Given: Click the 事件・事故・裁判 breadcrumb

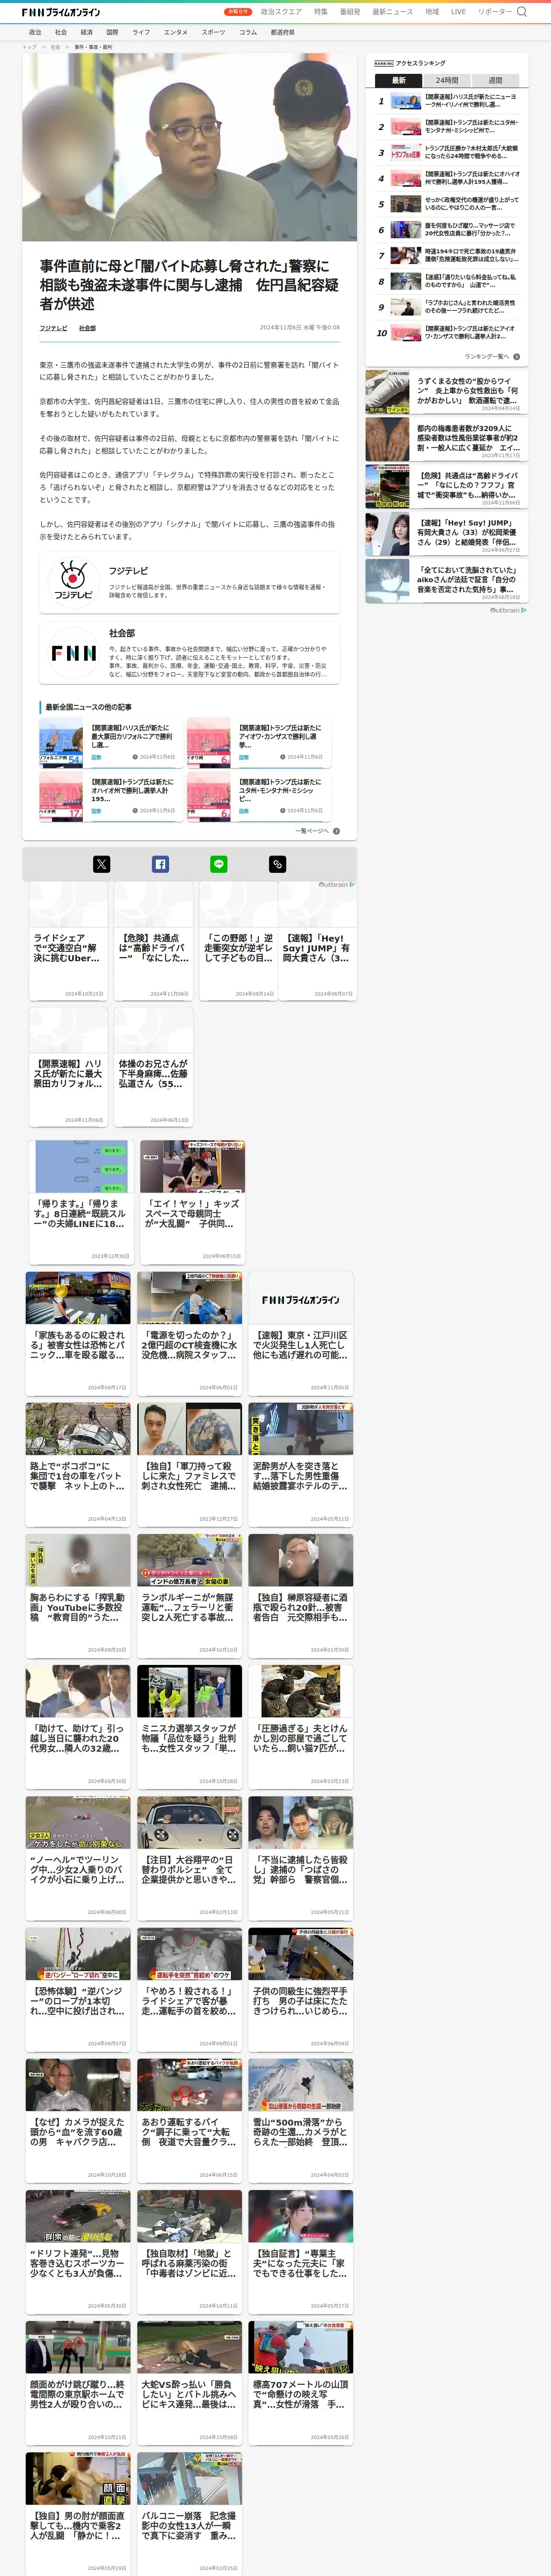Looking at the screenshot, I should 93,47.
